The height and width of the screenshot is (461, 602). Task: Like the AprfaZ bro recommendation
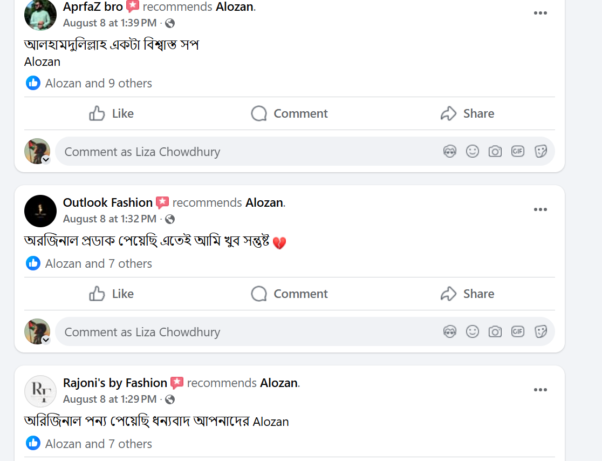pyautogui.click(x=111, y=113)
